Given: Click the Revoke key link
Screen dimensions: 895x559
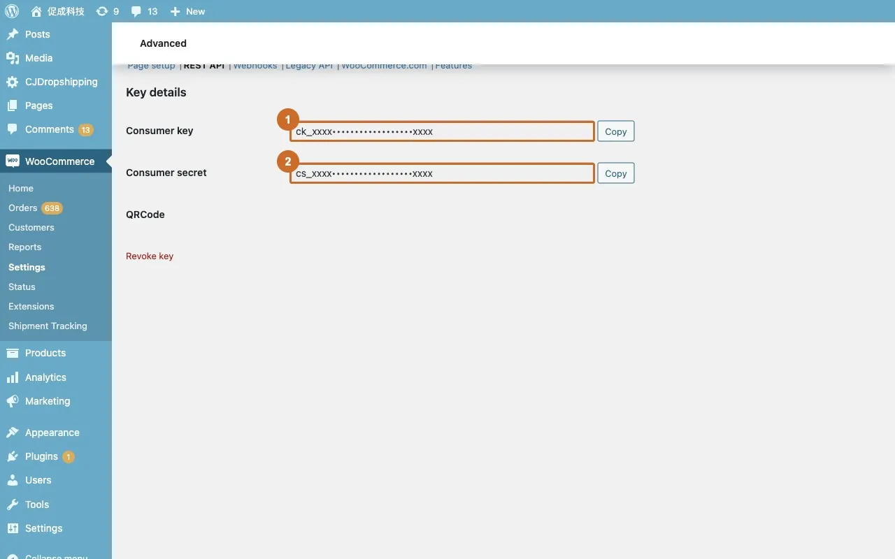Looking at the screenshot, I should point(150,256).
